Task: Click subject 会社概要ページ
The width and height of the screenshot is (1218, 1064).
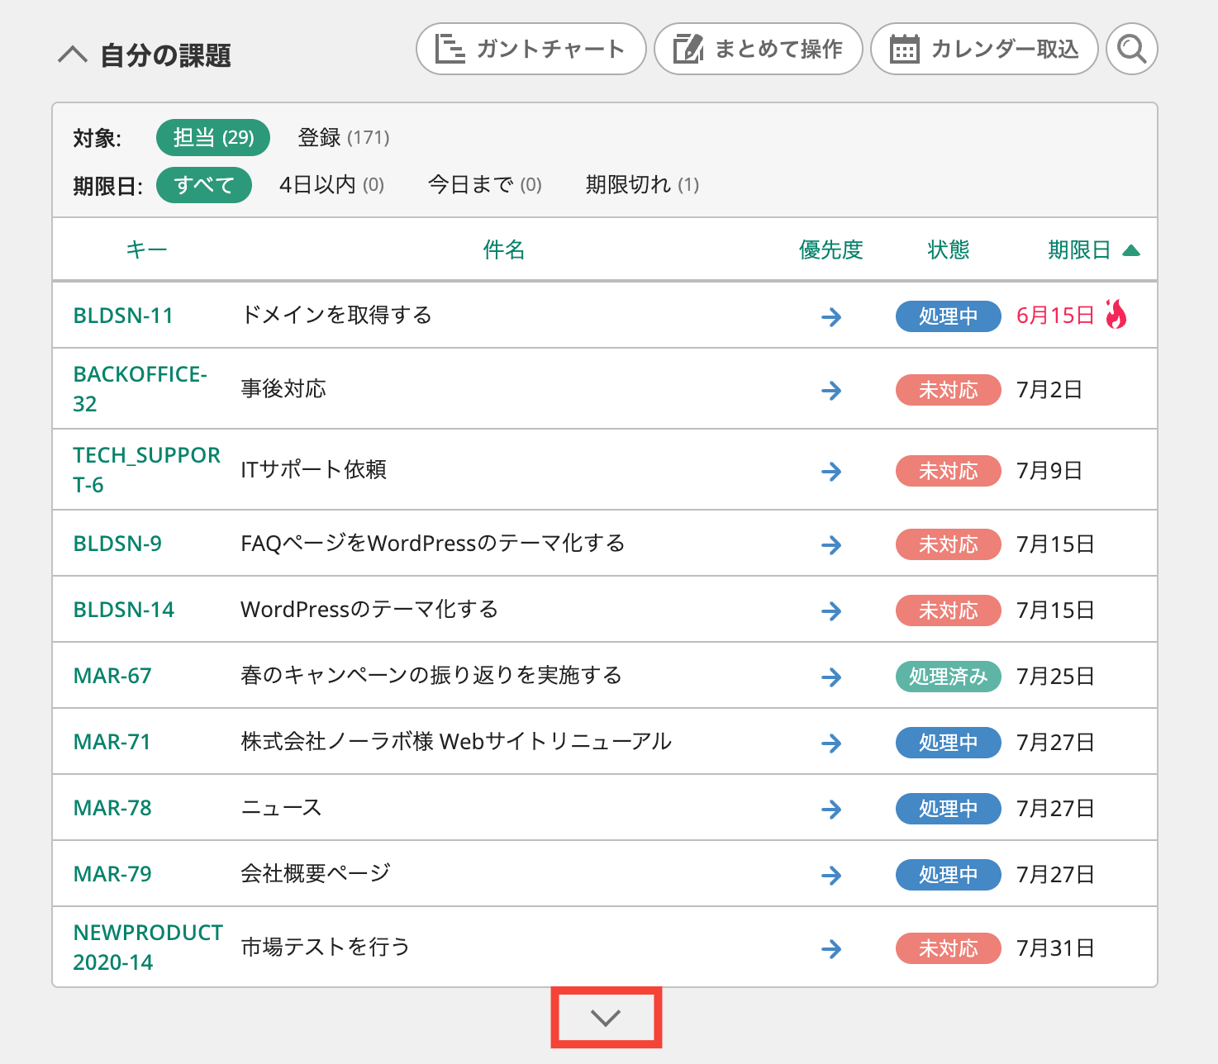Action: tap(316, 873)
